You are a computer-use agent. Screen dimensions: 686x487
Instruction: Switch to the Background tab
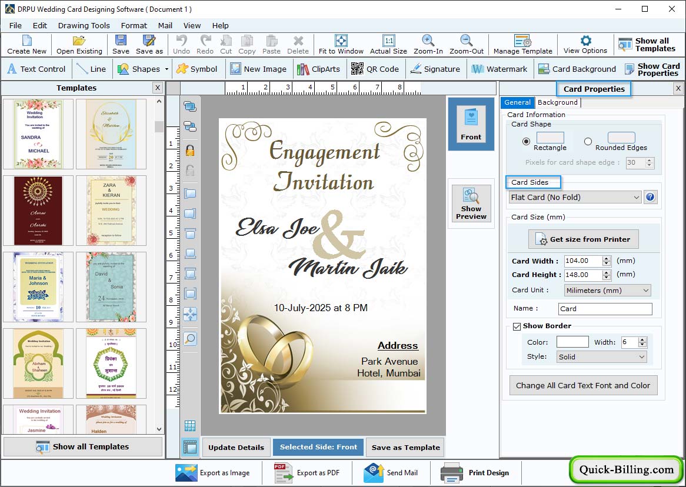558,102
